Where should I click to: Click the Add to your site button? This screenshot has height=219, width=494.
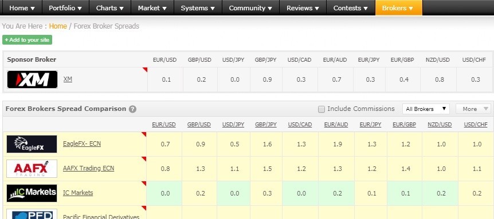pos(27,40)
